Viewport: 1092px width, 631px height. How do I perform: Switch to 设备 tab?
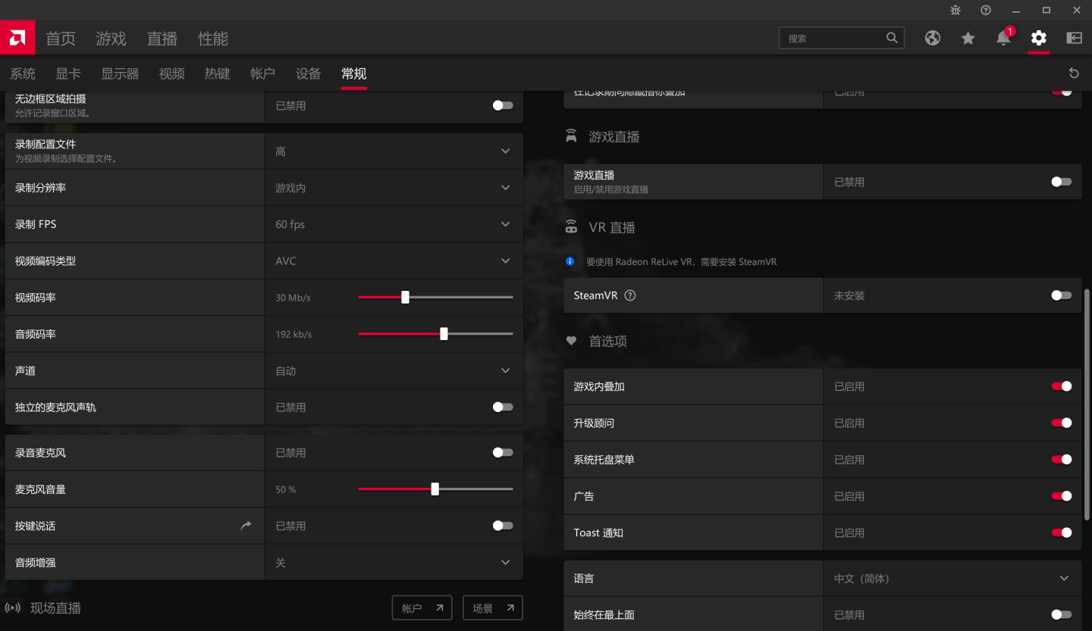(309, 73)
